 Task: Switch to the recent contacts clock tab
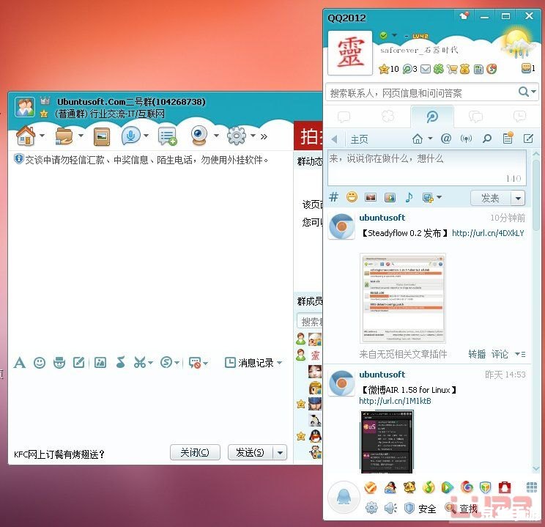click(519, 117)
